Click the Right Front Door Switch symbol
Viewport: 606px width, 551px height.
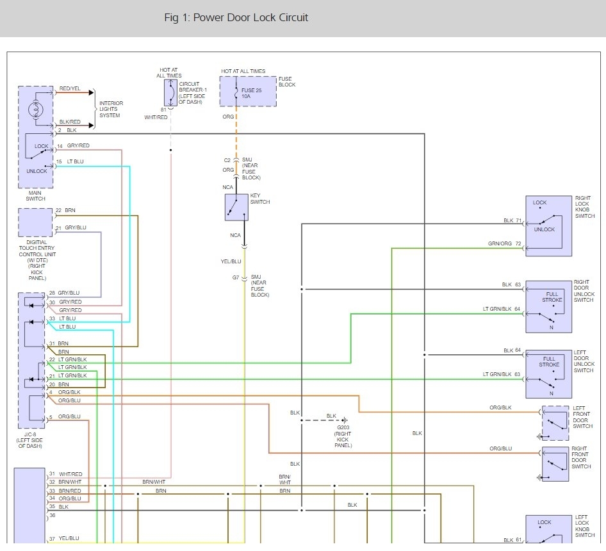tap(555, 464)
